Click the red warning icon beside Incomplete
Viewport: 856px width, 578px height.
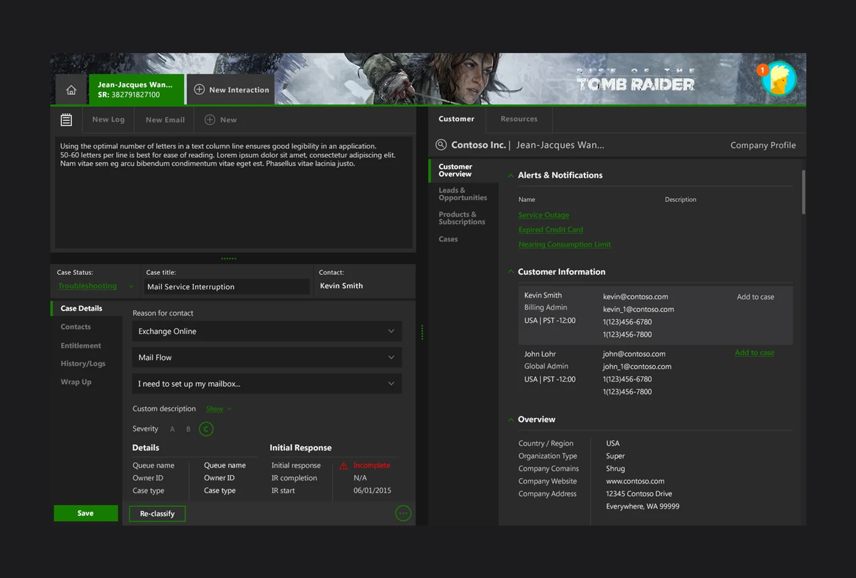pos(344,466)
